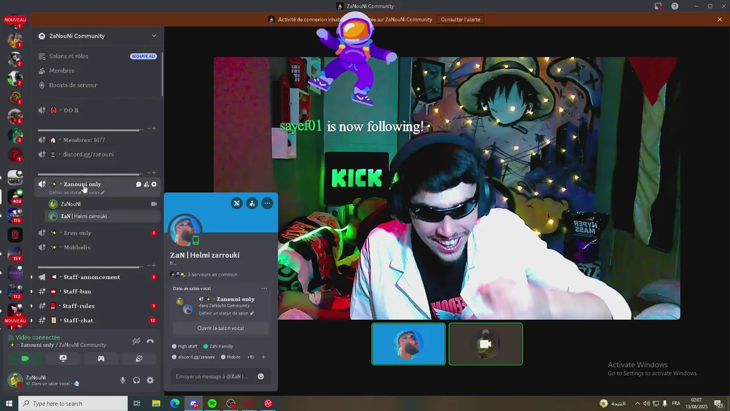Open user settings gear
The width and height of the screenshot is (730, 411).
[150, 380]
